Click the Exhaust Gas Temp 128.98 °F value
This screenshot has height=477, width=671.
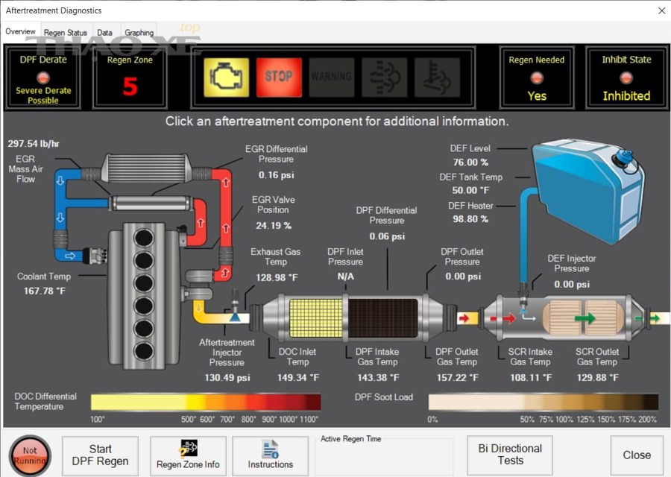click(x=277, y=278)
